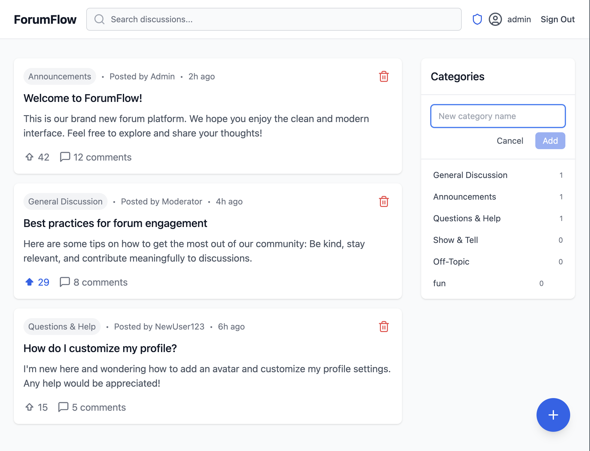
Task: Create a new post with plus button
Action: (553, 415)
